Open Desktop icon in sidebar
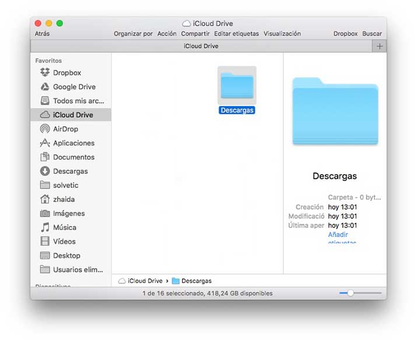The image size is (417, 343). coord(45,256)
